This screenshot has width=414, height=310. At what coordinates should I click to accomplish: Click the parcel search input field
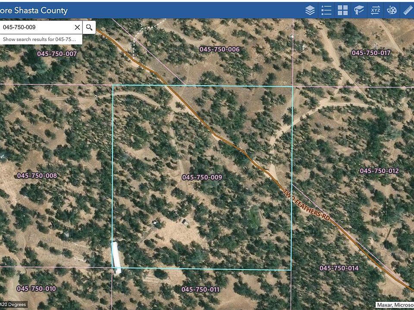(x=37, y=27)
